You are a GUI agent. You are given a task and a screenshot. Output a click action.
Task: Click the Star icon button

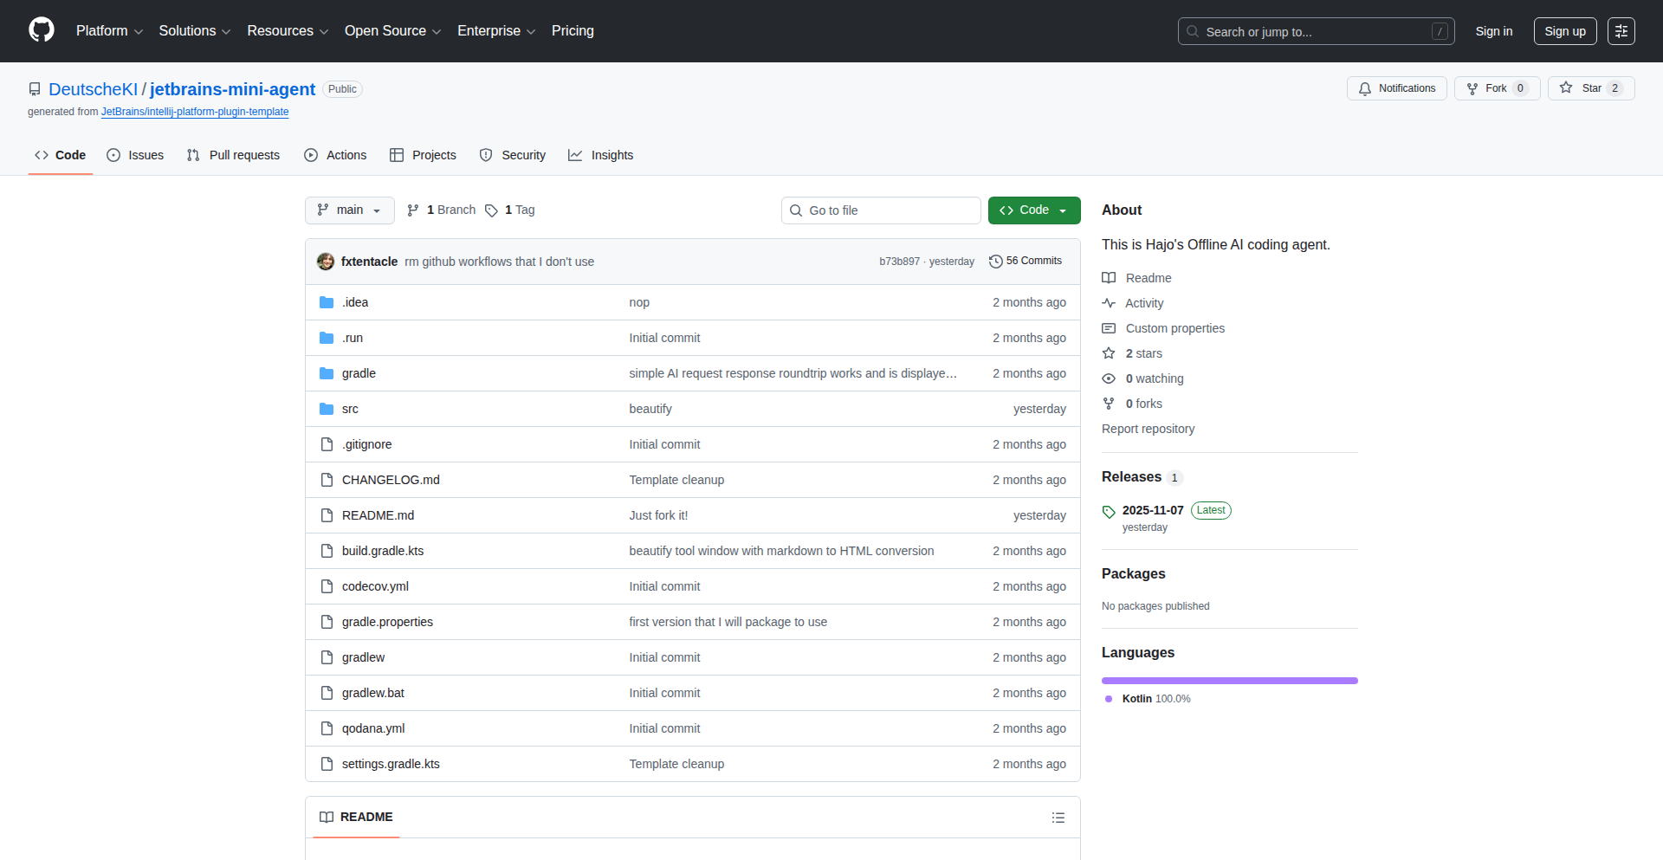point(1582,88)
